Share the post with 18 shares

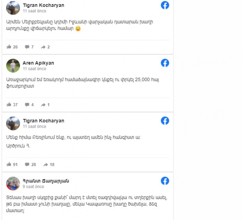[x=46, y=165]
